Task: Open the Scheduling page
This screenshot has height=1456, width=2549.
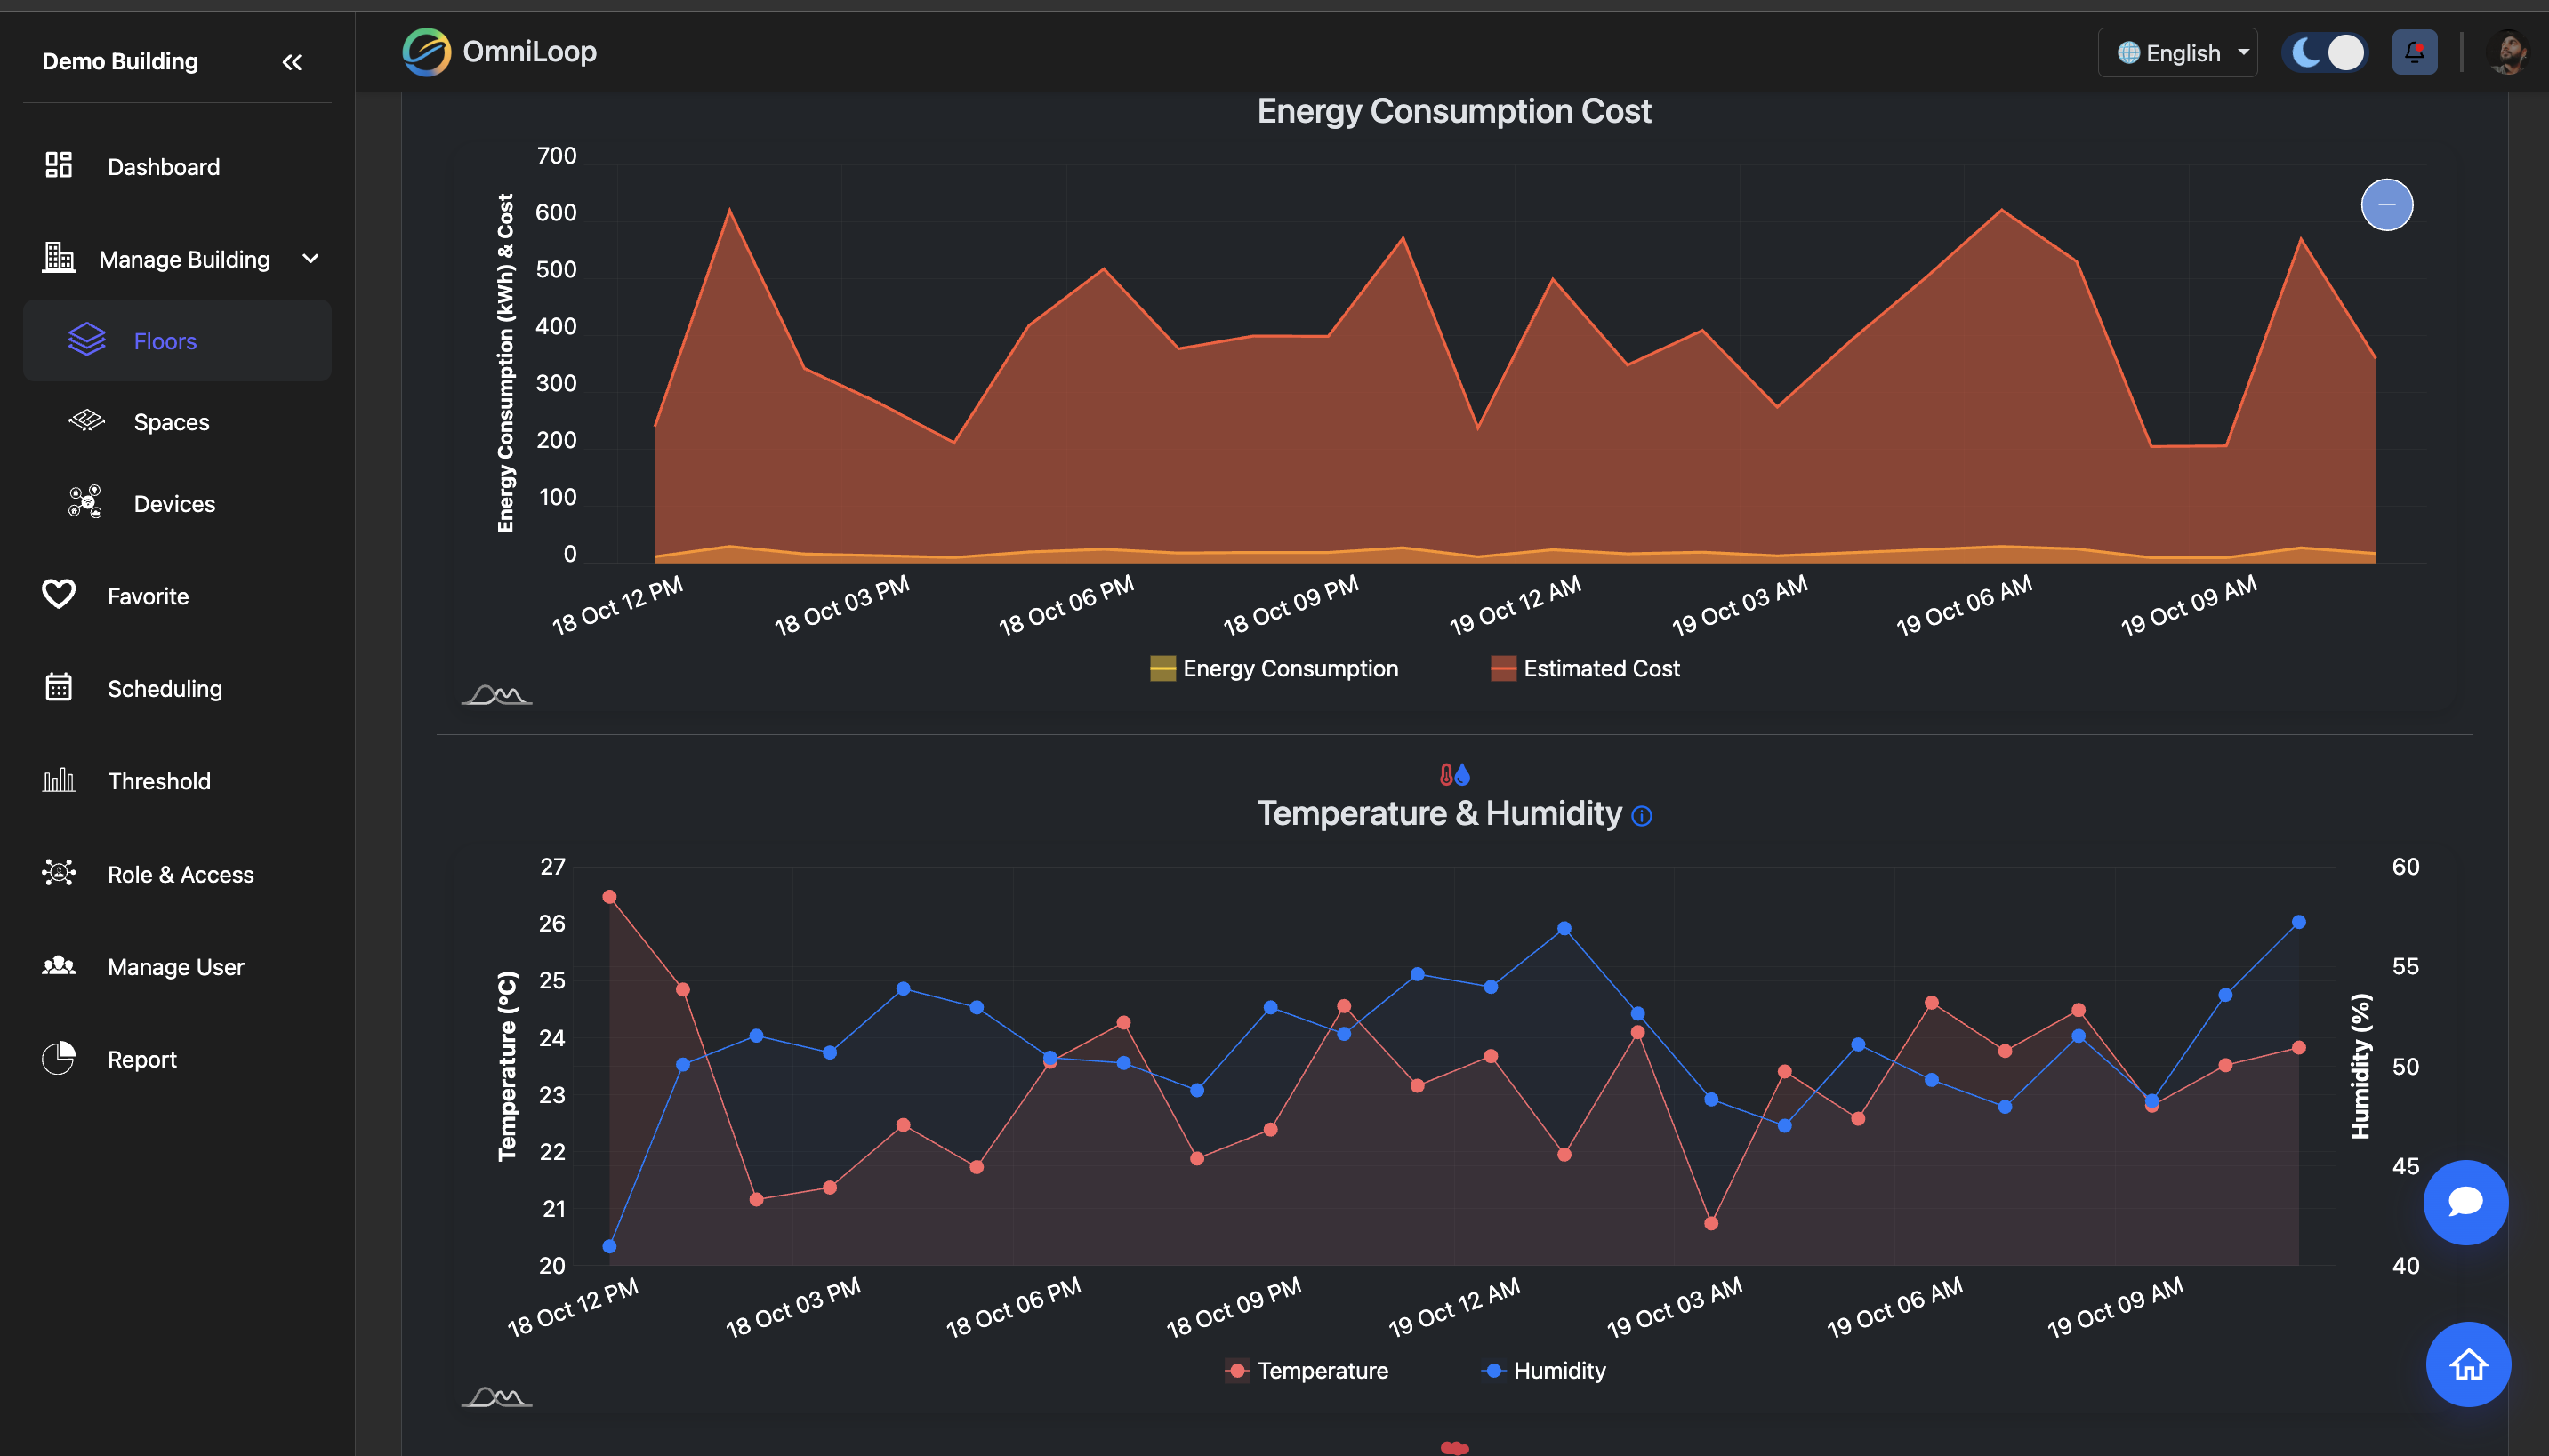Action: click(x=164, y=688)
